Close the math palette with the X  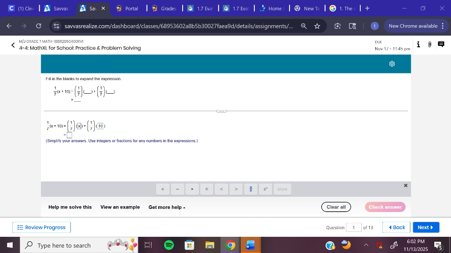point(405,185)
